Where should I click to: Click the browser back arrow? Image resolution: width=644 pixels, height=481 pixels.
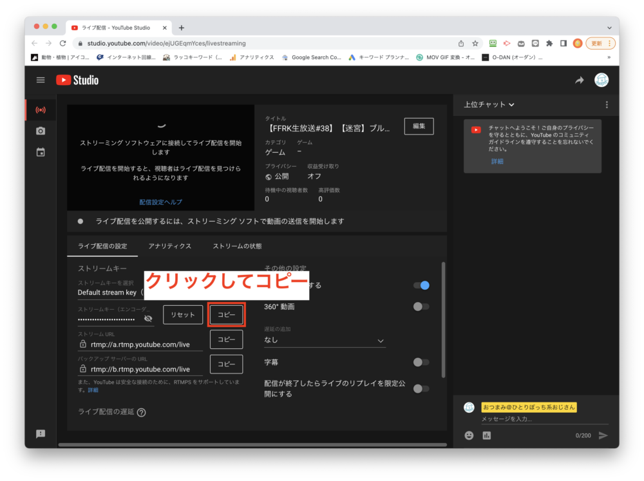[35, 43]
